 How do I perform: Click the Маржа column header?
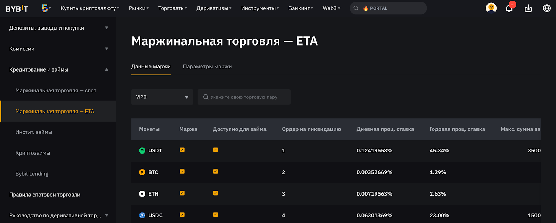click(x=188, y=129)
